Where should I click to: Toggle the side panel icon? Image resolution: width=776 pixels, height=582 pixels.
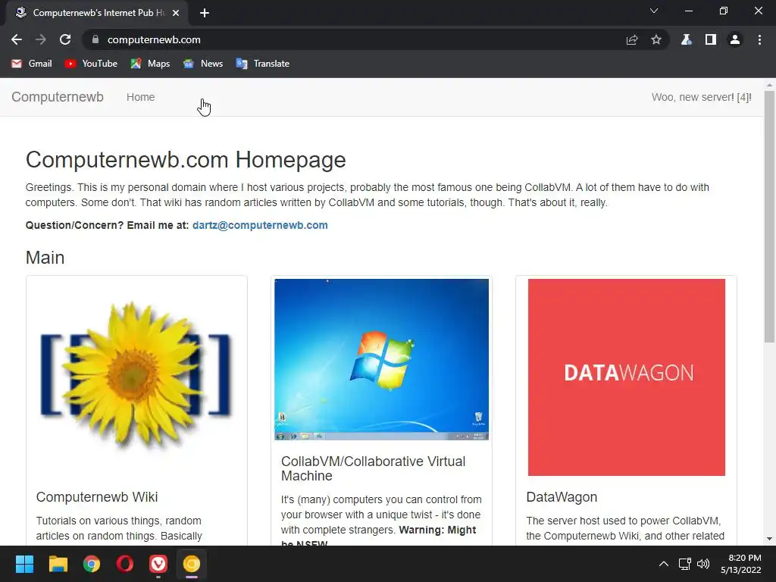(711, 39)
